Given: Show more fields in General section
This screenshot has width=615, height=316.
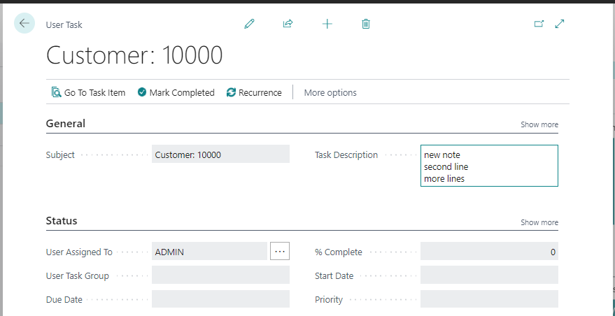Looking at the screenshot, I should (x=539, y=124).
